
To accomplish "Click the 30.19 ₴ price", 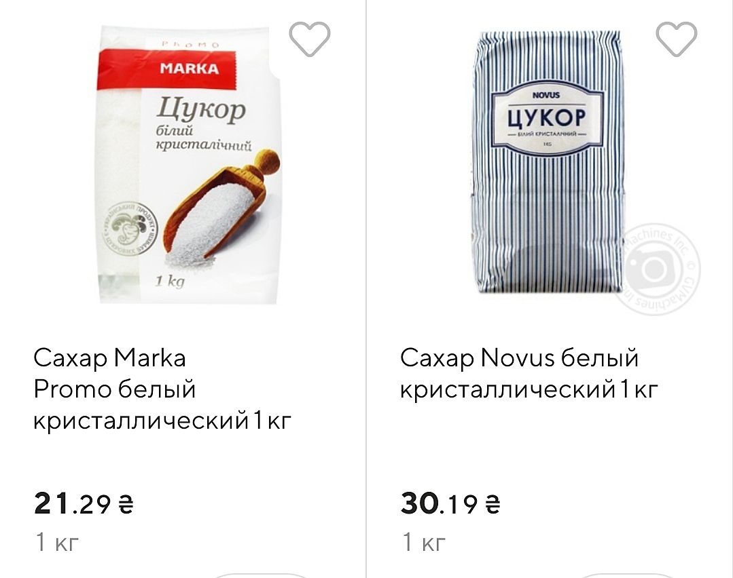I will click(x=450, y=504).
